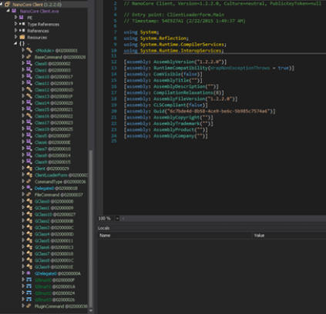Select Class5 @02000007 in the tree

tap(52, 135)
